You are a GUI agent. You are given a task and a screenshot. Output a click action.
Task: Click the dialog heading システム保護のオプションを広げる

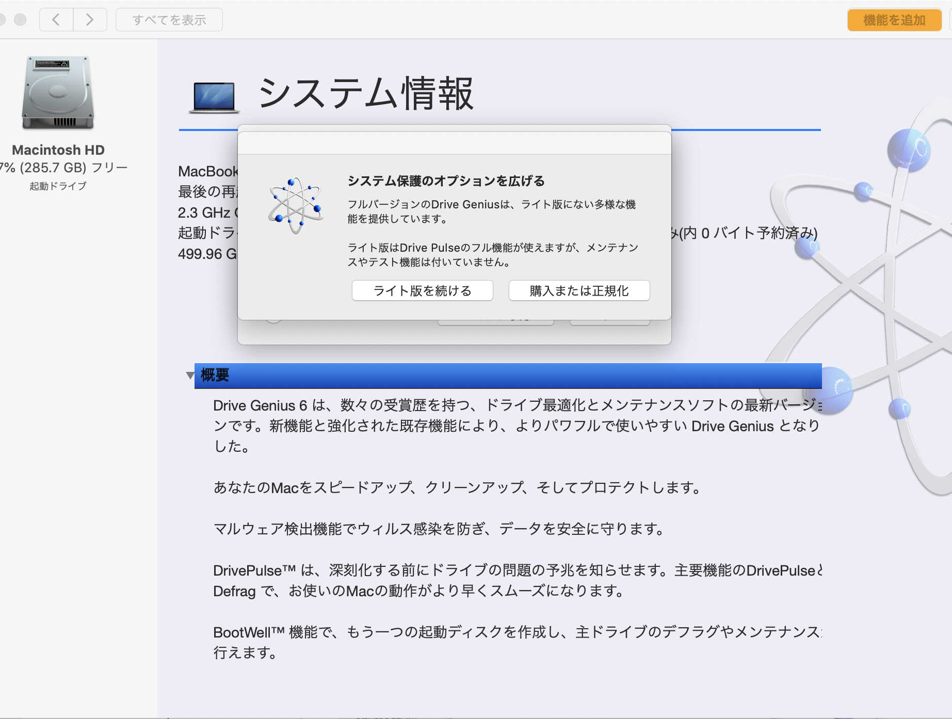(446, 181)
